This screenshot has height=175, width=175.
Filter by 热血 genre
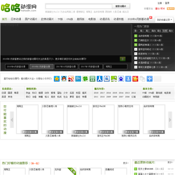[x=28, y=93]
